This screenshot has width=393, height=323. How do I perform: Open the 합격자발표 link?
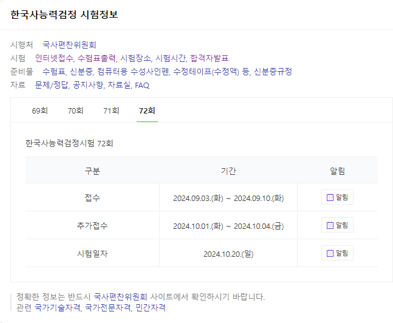click(x=210, y=58)
